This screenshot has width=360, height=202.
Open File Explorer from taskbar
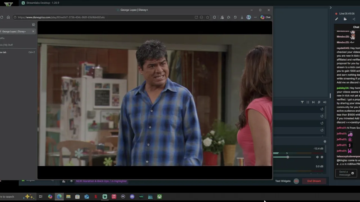coord(68,197)
